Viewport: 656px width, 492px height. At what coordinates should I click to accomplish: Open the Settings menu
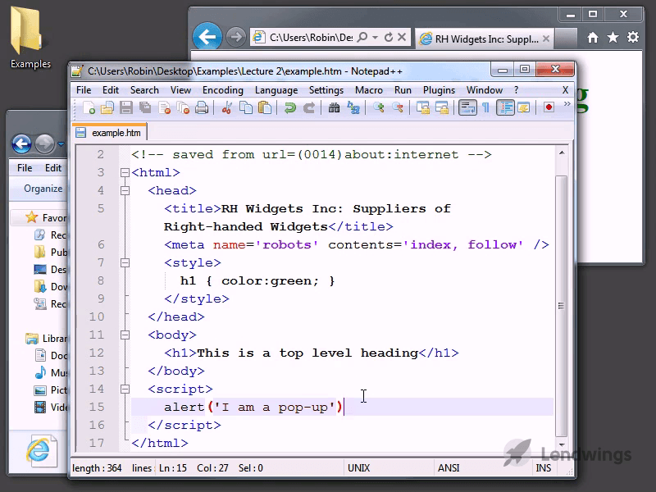(x=326, y=90)
